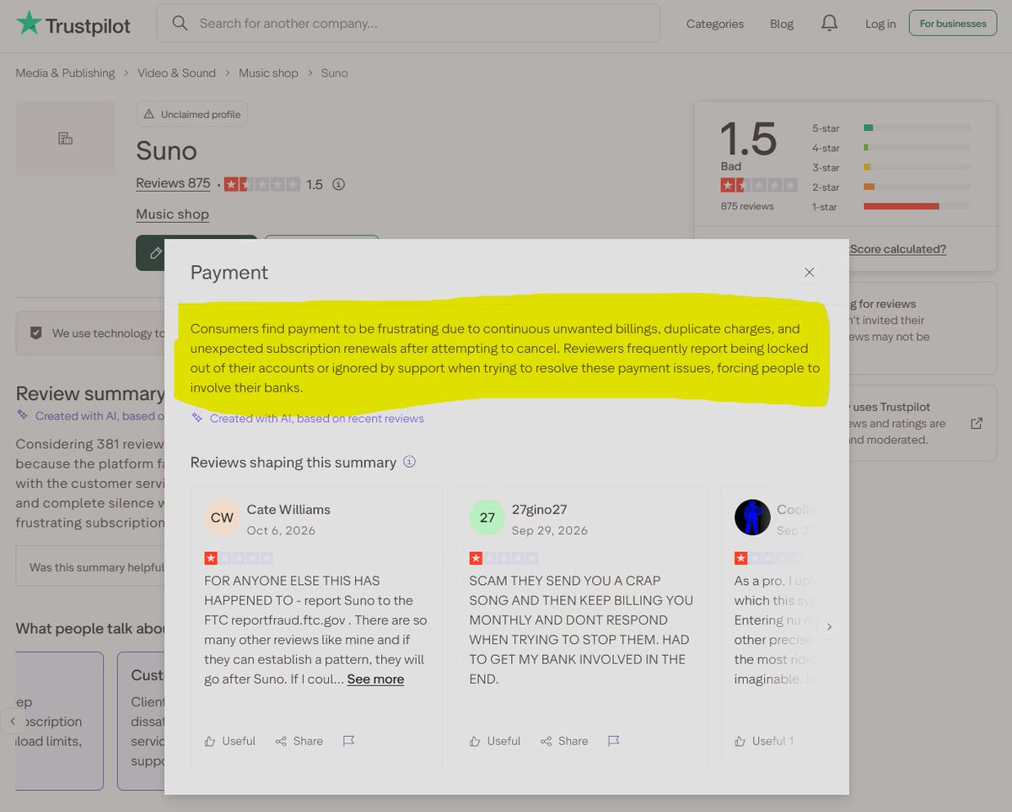
Task: Click the For businesses button
Action: [953, 24]
